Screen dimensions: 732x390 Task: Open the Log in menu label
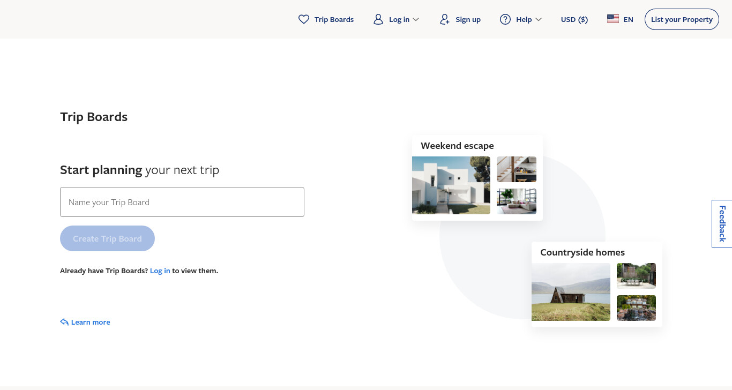click(x=399, y=19)
